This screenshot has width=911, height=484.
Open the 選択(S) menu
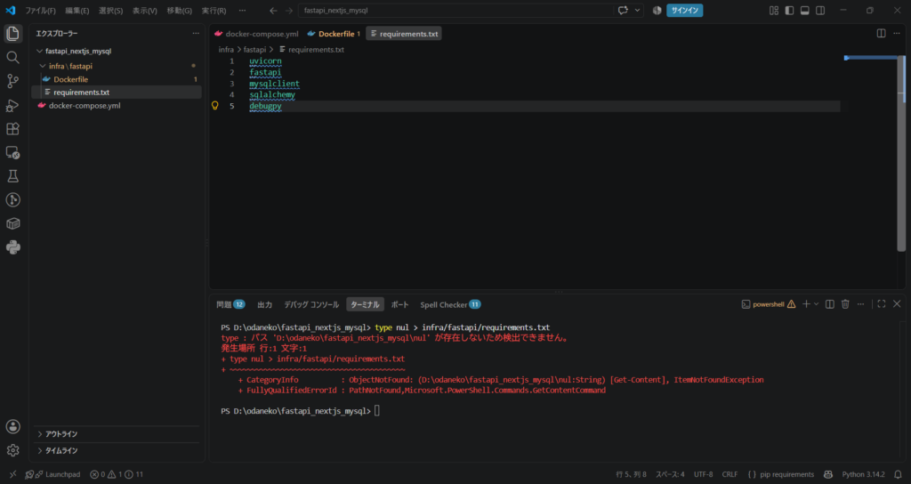[110, 11]
